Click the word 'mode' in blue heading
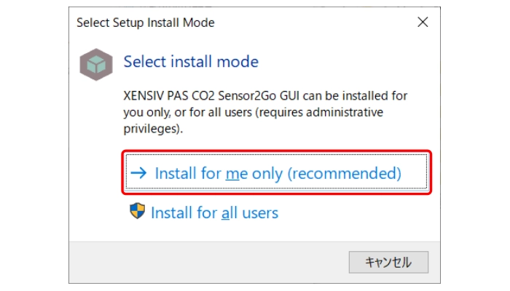The width and height of the screenshot is (510, 291). click(x=238, y=61)
